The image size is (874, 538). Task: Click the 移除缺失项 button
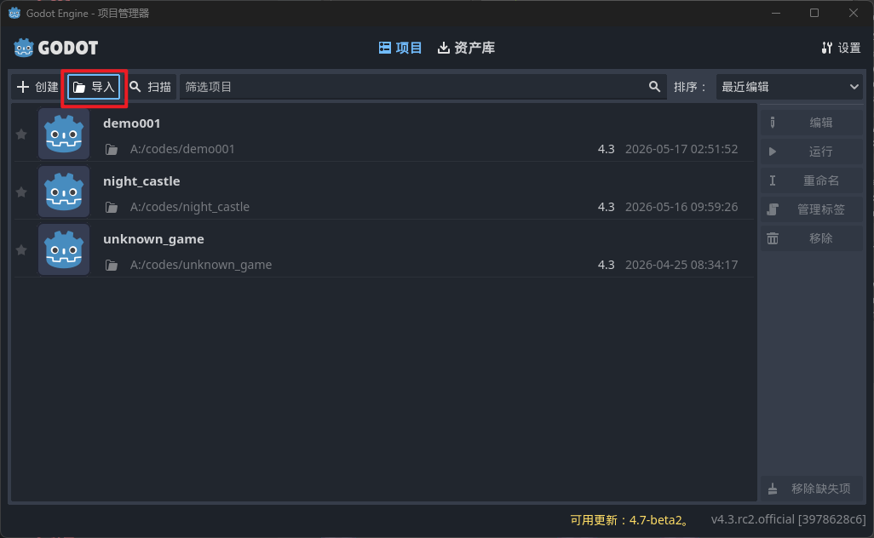[x=812, y=489]
